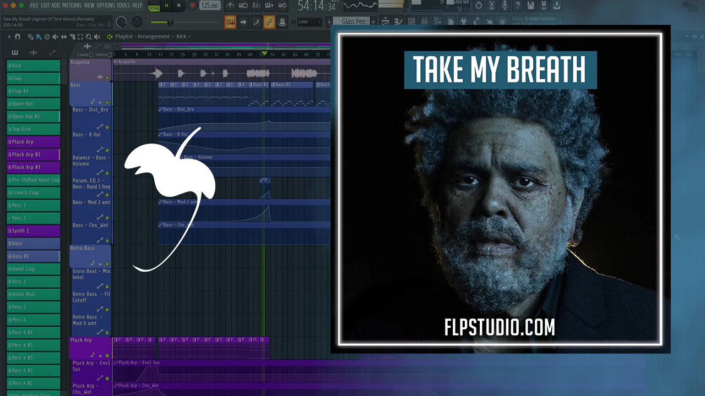This screenshot has width=705, height=396.
Task: Open the PATTERNS menu
Action: (72, 5)
